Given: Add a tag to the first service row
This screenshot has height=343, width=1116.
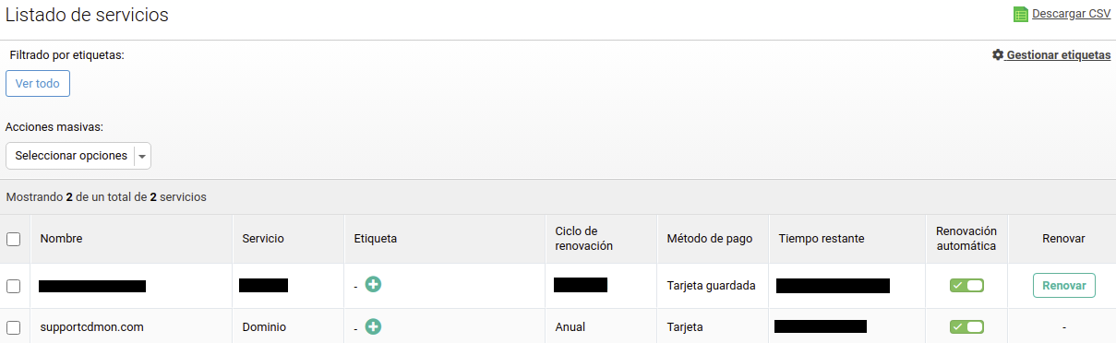Looking at the screenshot, I should [x=373, y=285].
